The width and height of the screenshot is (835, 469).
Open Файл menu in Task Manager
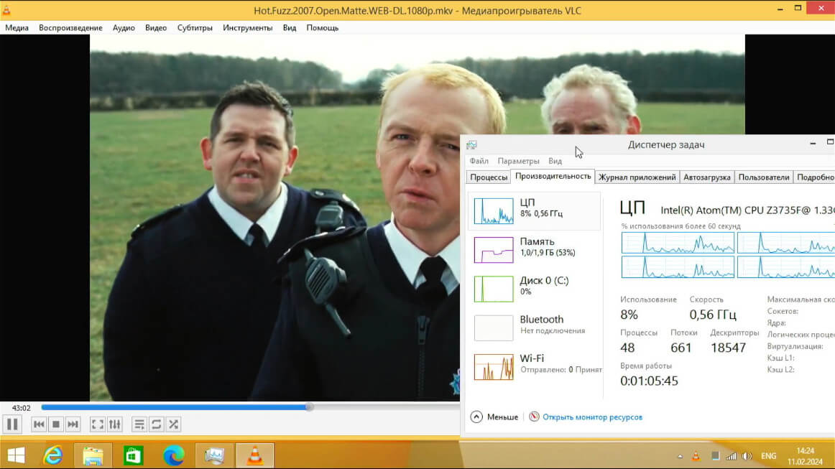click(479, 161)
